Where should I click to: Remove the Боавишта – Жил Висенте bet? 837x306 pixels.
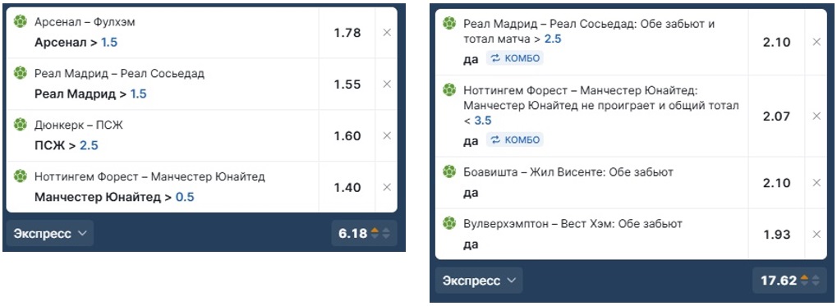click(x=816, y=182)
